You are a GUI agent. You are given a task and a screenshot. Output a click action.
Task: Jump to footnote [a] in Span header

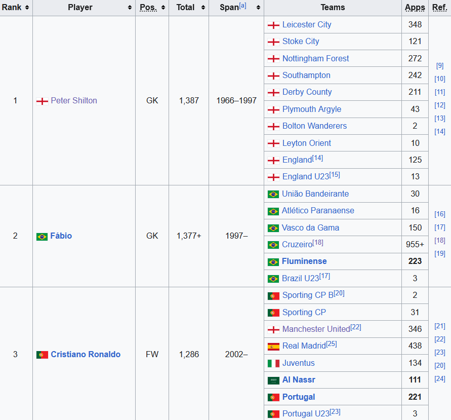242,6
